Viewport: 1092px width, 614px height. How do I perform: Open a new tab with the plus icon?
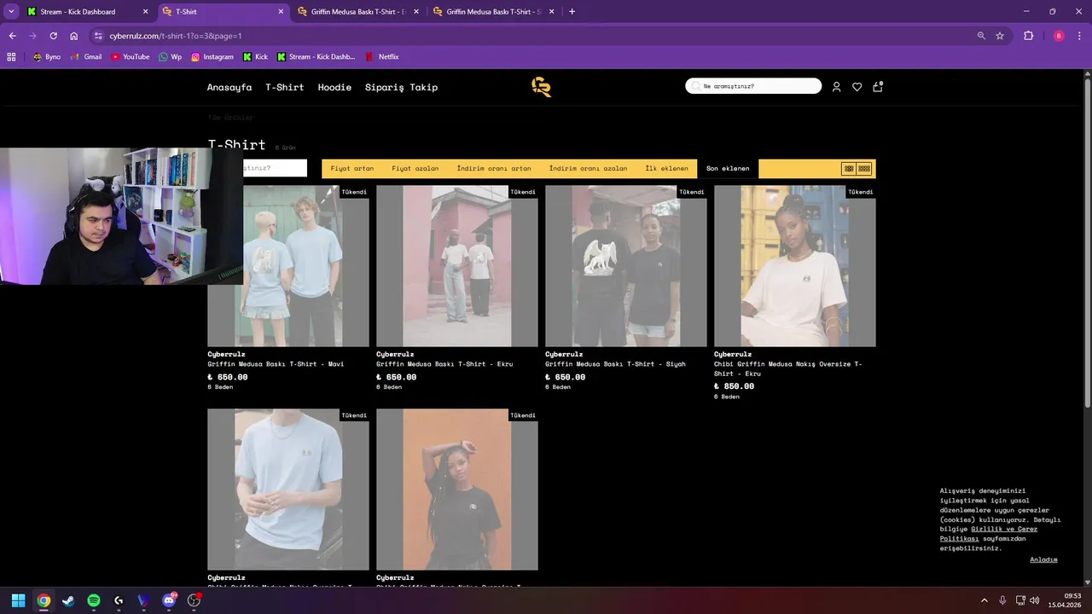(x=572, y=12)
